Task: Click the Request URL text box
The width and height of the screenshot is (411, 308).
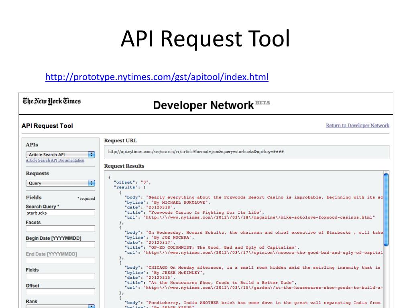Action: [x=246, y=152]
